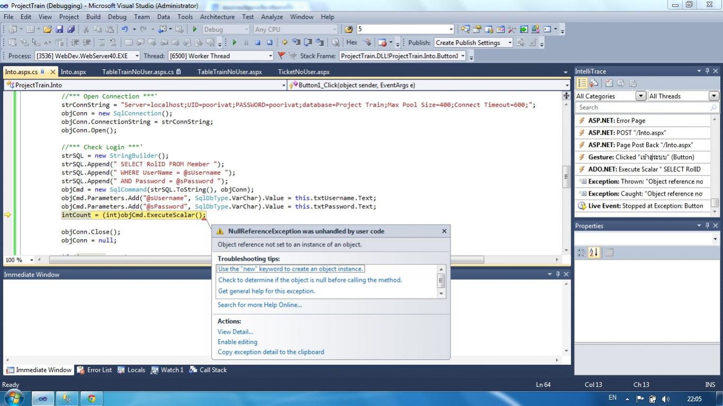Click the Save floppy disk icon

pyautogui.click(x=59, y=30)
